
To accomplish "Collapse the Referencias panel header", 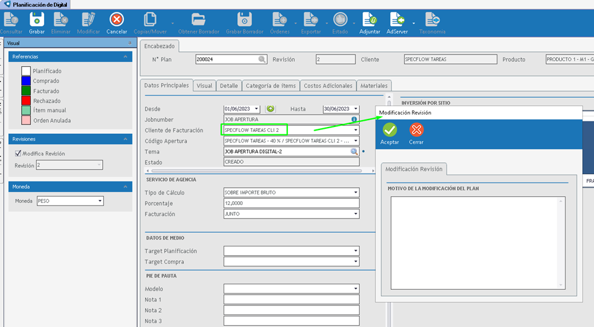I will [x=126, y=56].
